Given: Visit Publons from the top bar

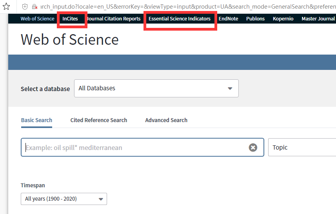Looking at the screenshot, I should click(x=255, y=19).
